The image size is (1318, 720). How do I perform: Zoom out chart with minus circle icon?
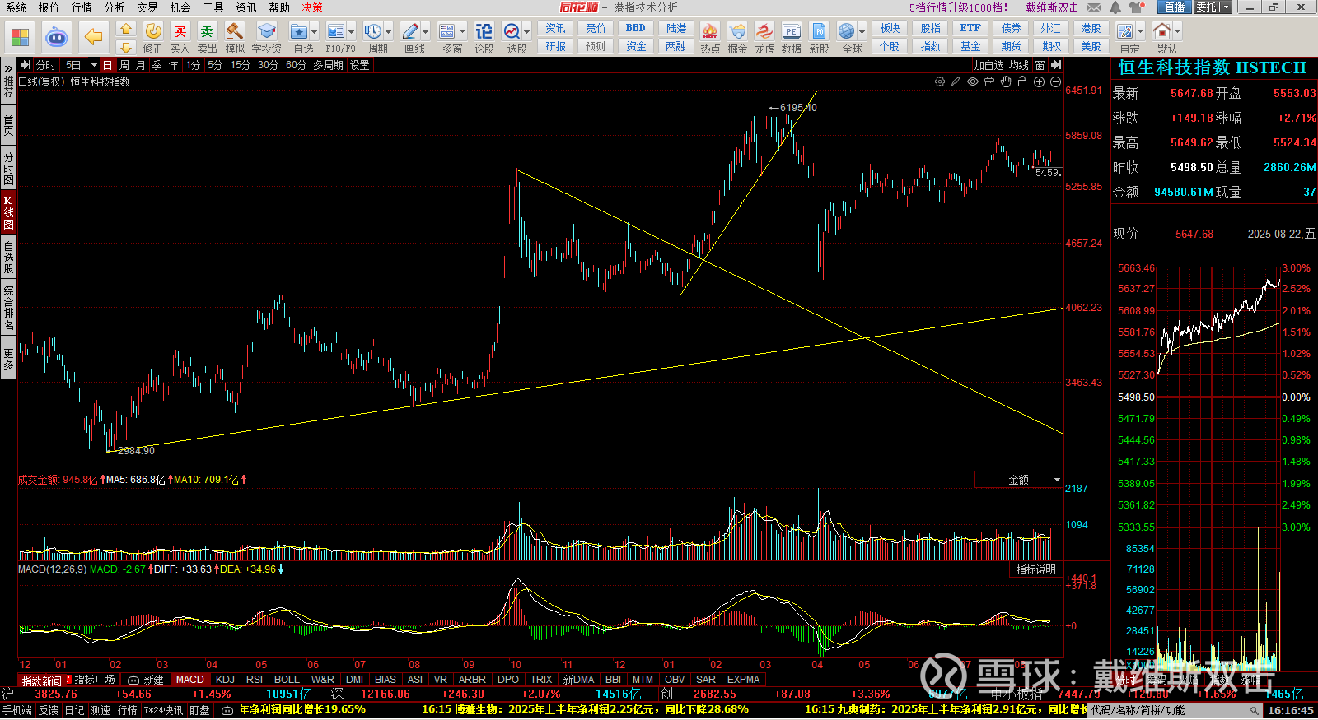point(1055,81)
